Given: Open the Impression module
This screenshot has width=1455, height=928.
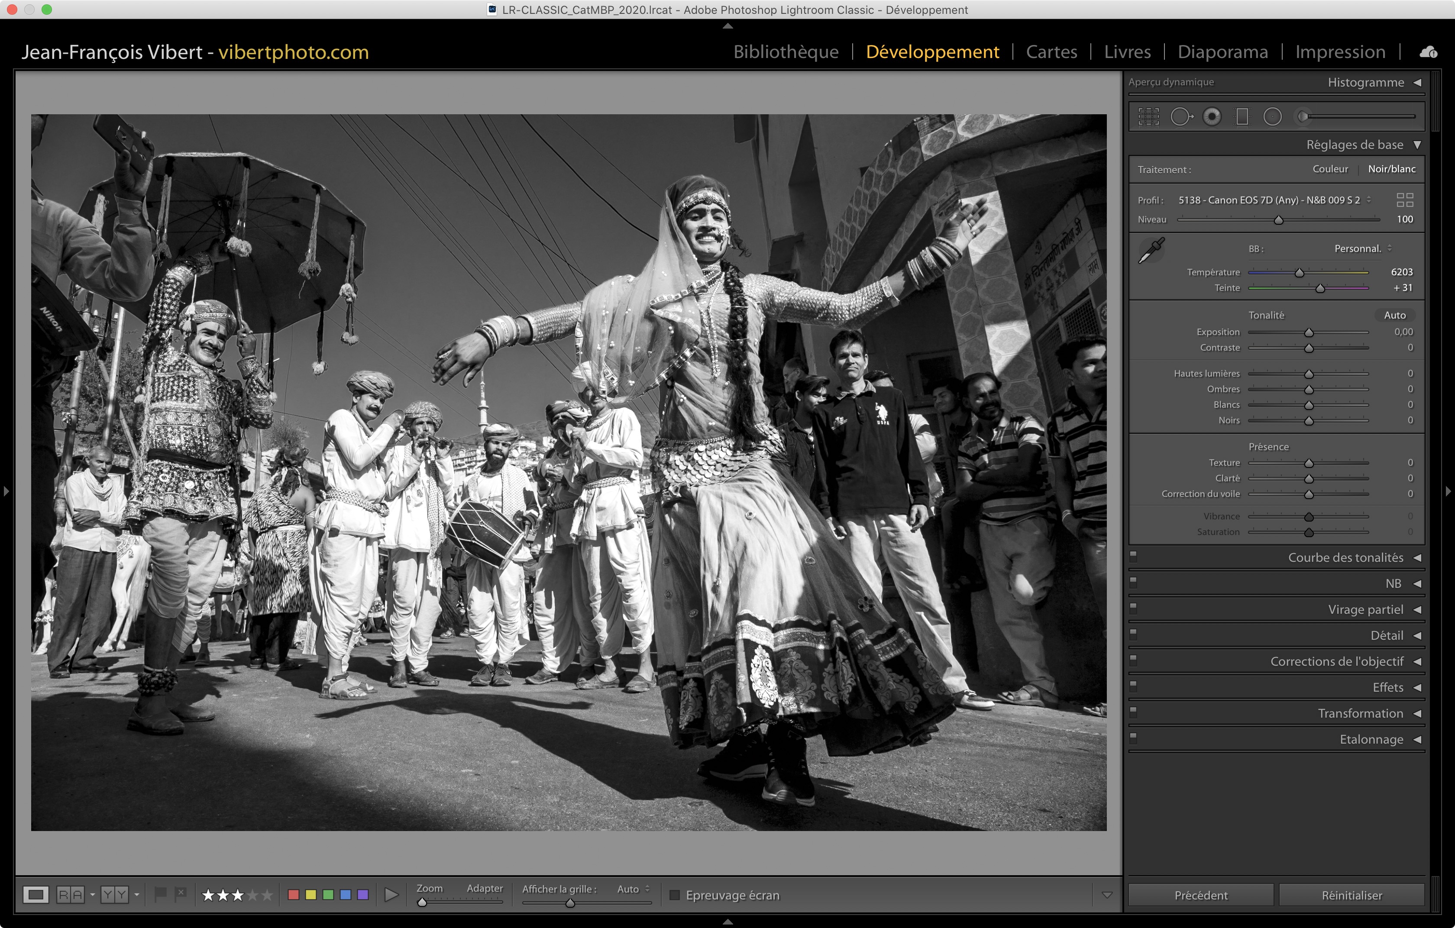Looking at the screenshot, I should pyautogui.click(x=1339, y=52).
